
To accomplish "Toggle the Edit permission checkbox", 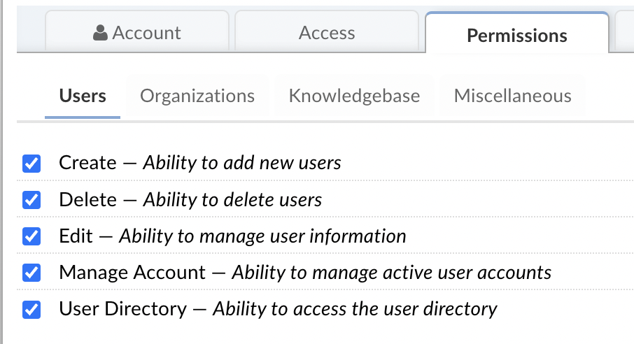I will [31, 236].
